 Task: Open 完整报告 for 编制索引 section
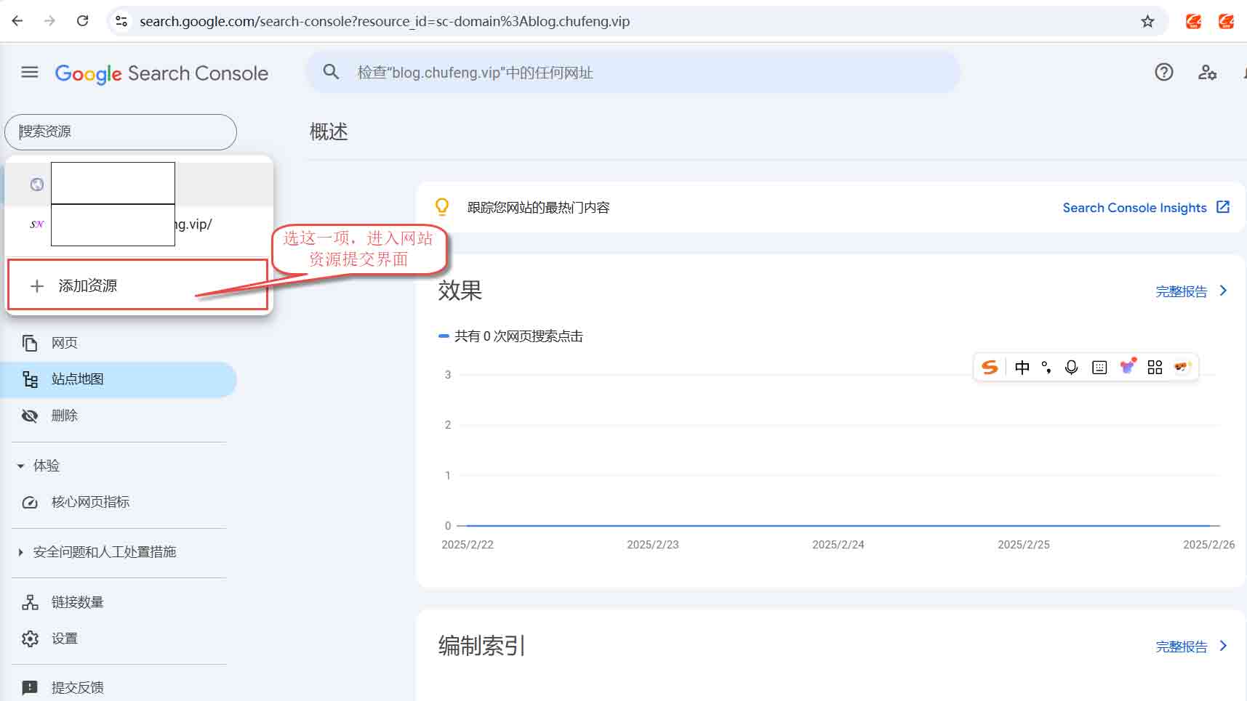point(1182,647)
